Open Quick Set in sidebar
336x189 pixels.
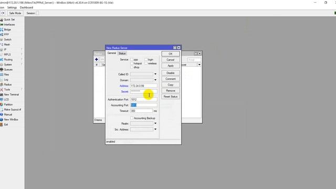point(9,19)
